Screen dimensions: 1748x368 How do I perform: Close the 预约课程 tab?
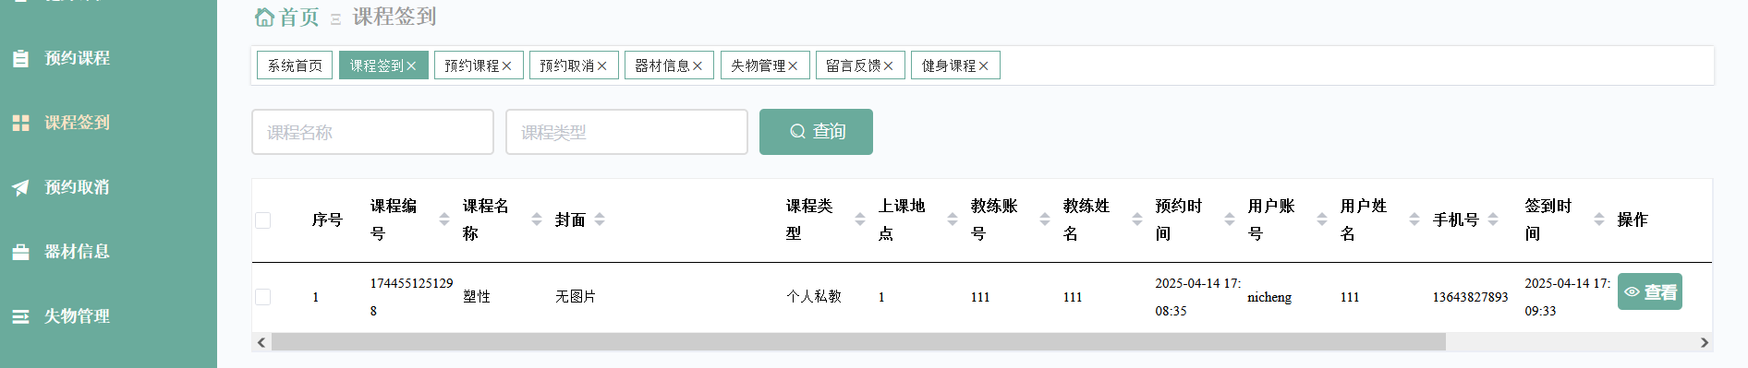click(506, 66)
